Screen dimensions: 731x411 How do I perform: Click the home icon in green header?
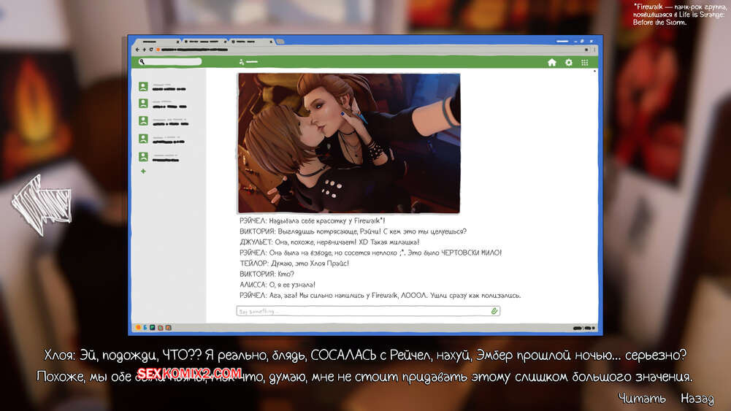(552, 63)
